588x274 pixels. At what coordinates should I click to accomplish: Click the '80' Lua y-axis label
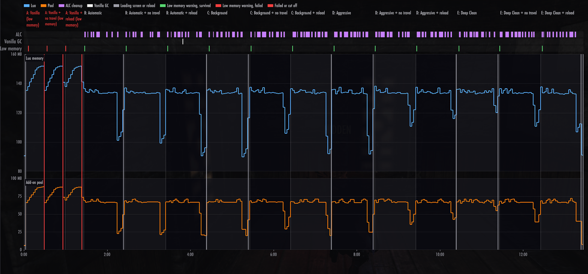[x=20, y=171]
